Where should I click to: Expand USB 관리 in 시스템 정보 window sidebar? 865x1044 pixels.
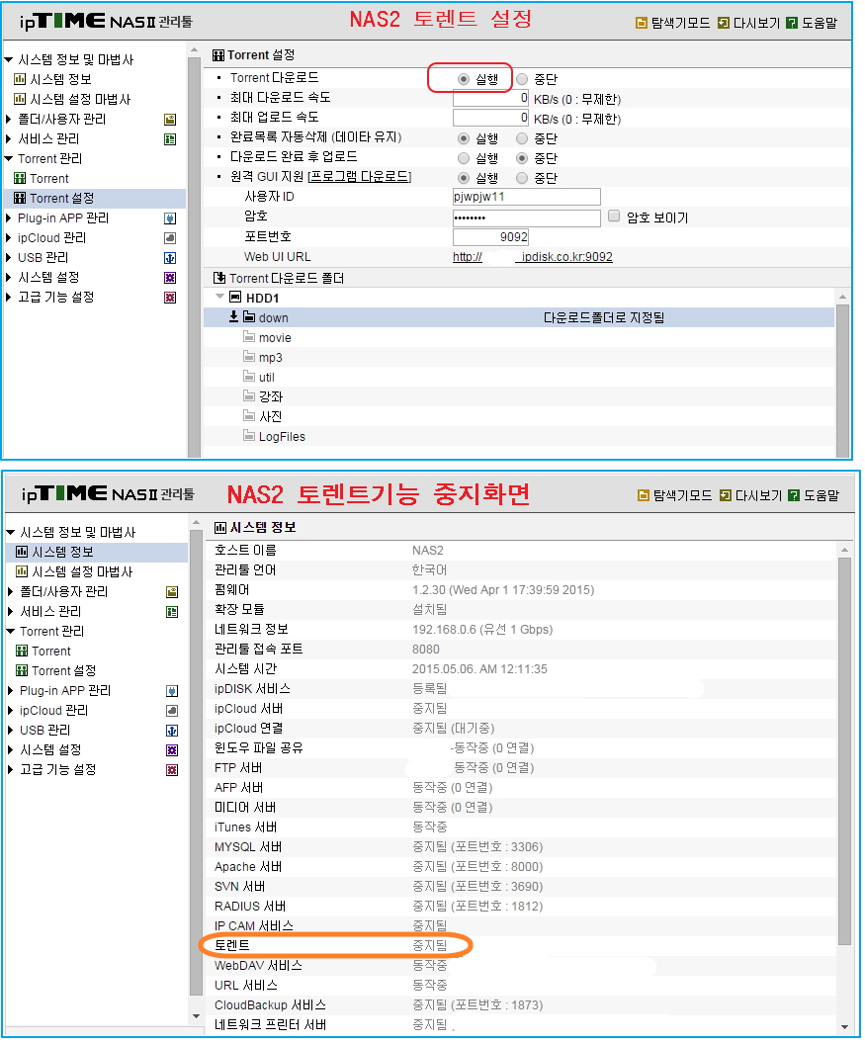point(10,730)
